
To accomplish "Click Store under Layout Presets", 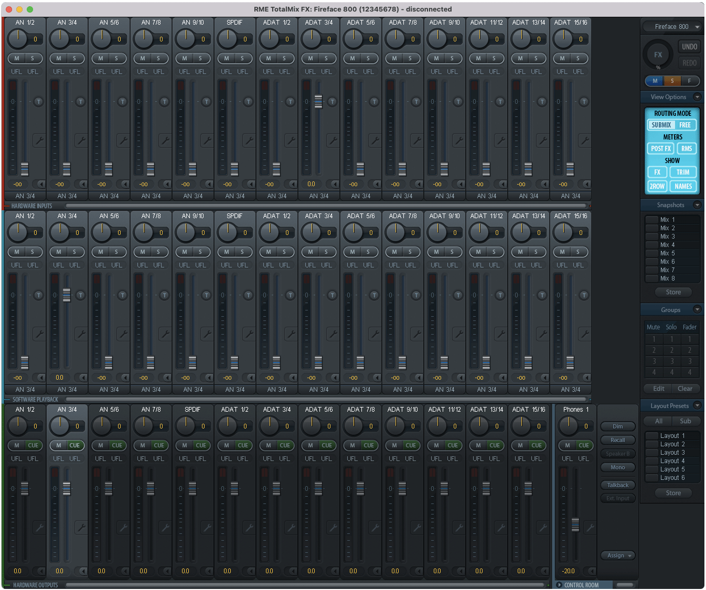I will (673, 493).
